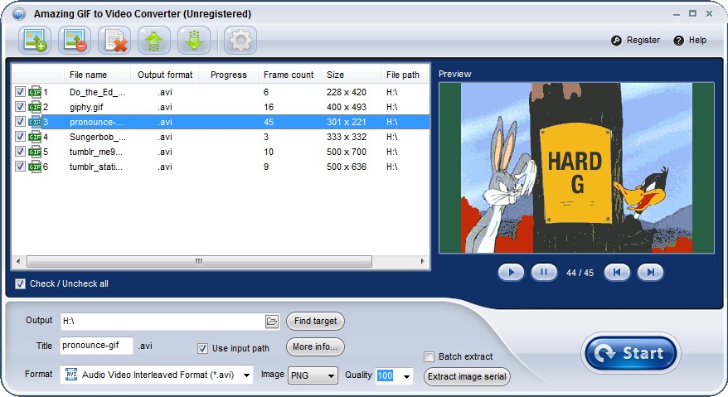Click the GIF file icon for row 1
This screenshot has height=397, width=728.
(35, 92)
